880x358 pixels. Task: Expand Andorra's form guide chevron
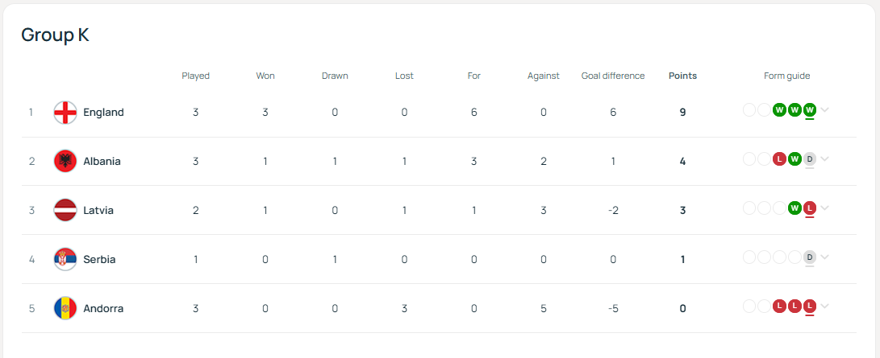point(824,306)
